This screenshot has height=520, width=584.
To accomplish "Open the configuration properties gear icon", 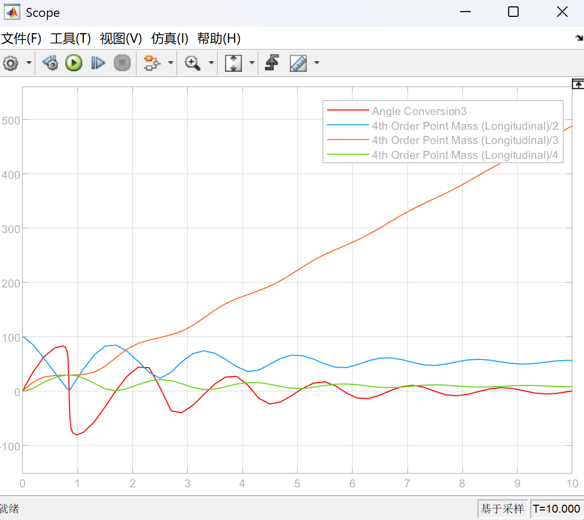I will tap(11, 63).
